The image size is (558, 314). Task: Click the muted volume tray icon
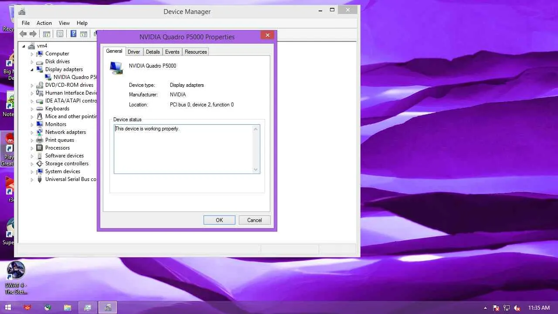click(x=517, y=308)
